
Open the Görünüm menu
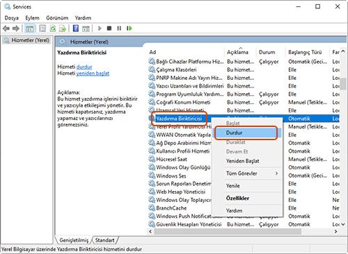[57, 18]
